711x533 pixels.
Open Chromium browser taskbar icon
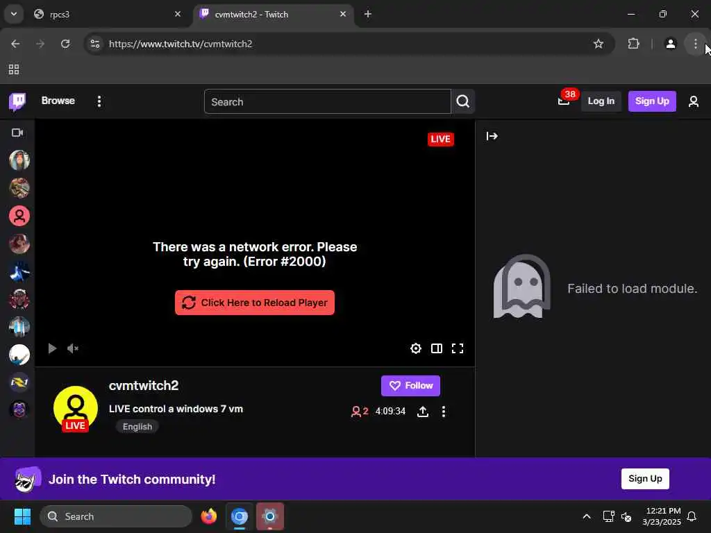240,516
